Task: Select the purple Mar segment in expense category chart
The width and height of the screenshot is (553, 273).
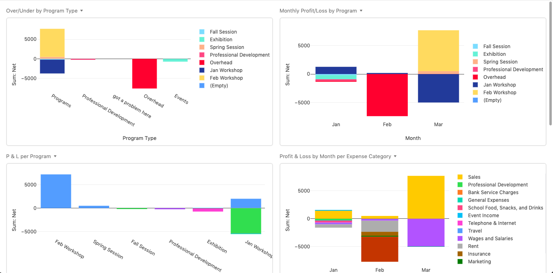Action: (x=426, y=233)
